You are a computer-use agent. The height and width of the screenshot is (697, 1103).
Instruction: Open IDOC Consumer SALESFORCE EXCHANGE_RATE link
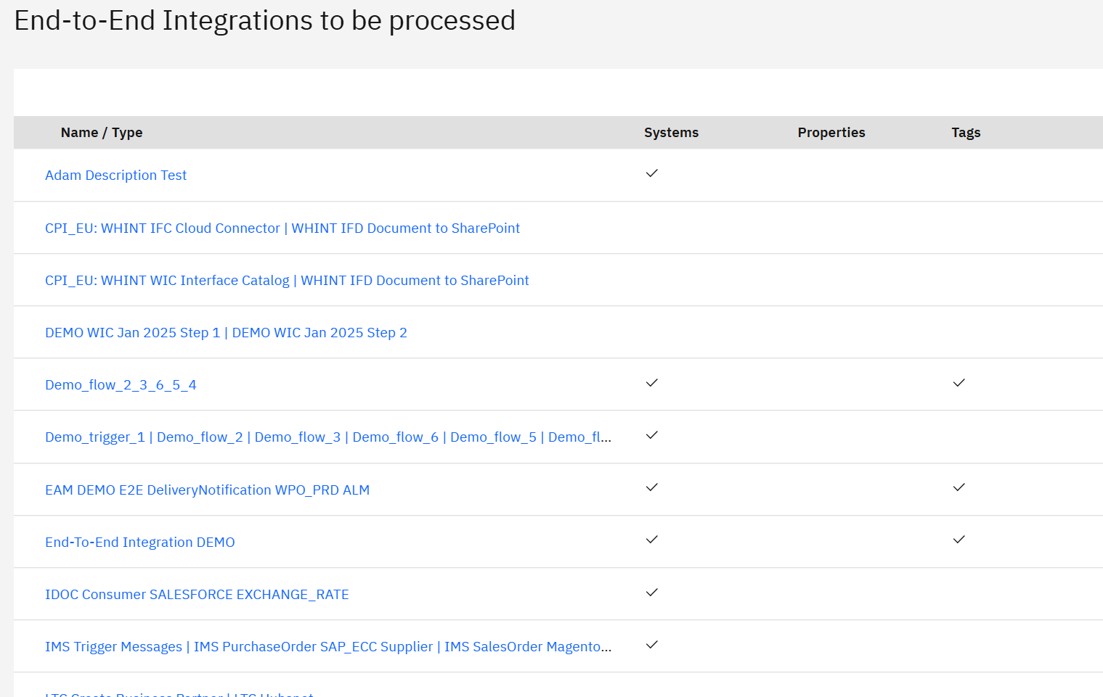pos(197,595)
